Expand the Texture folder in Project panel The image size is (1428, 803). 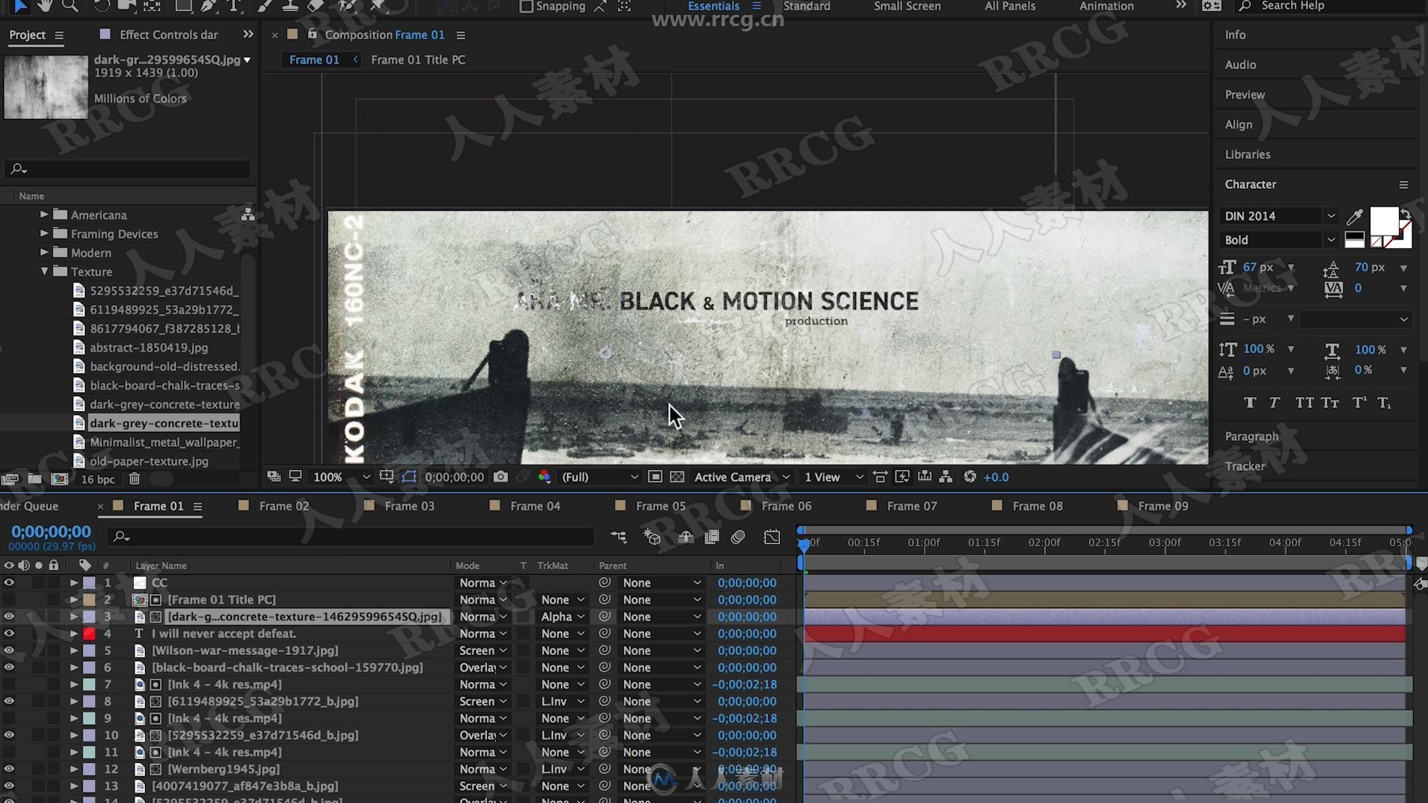43,271
